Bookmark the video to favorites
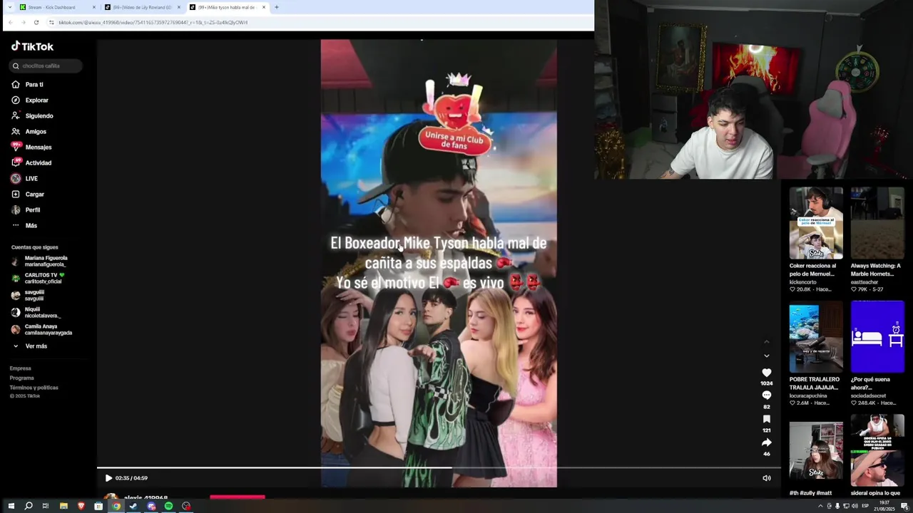The image size is (913, 513). pos(767,419)
